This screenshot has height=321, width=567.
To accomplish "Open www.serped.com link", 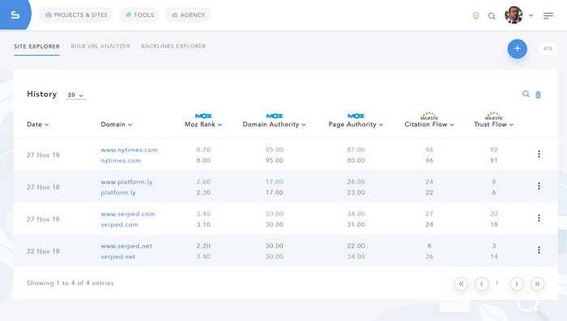I will [128, 213].
